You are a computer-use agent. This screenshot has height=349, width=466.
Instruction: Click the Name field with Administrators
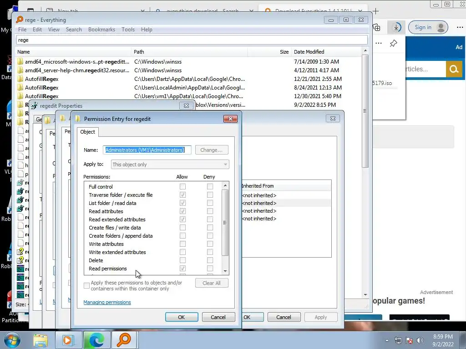[147, 150]
